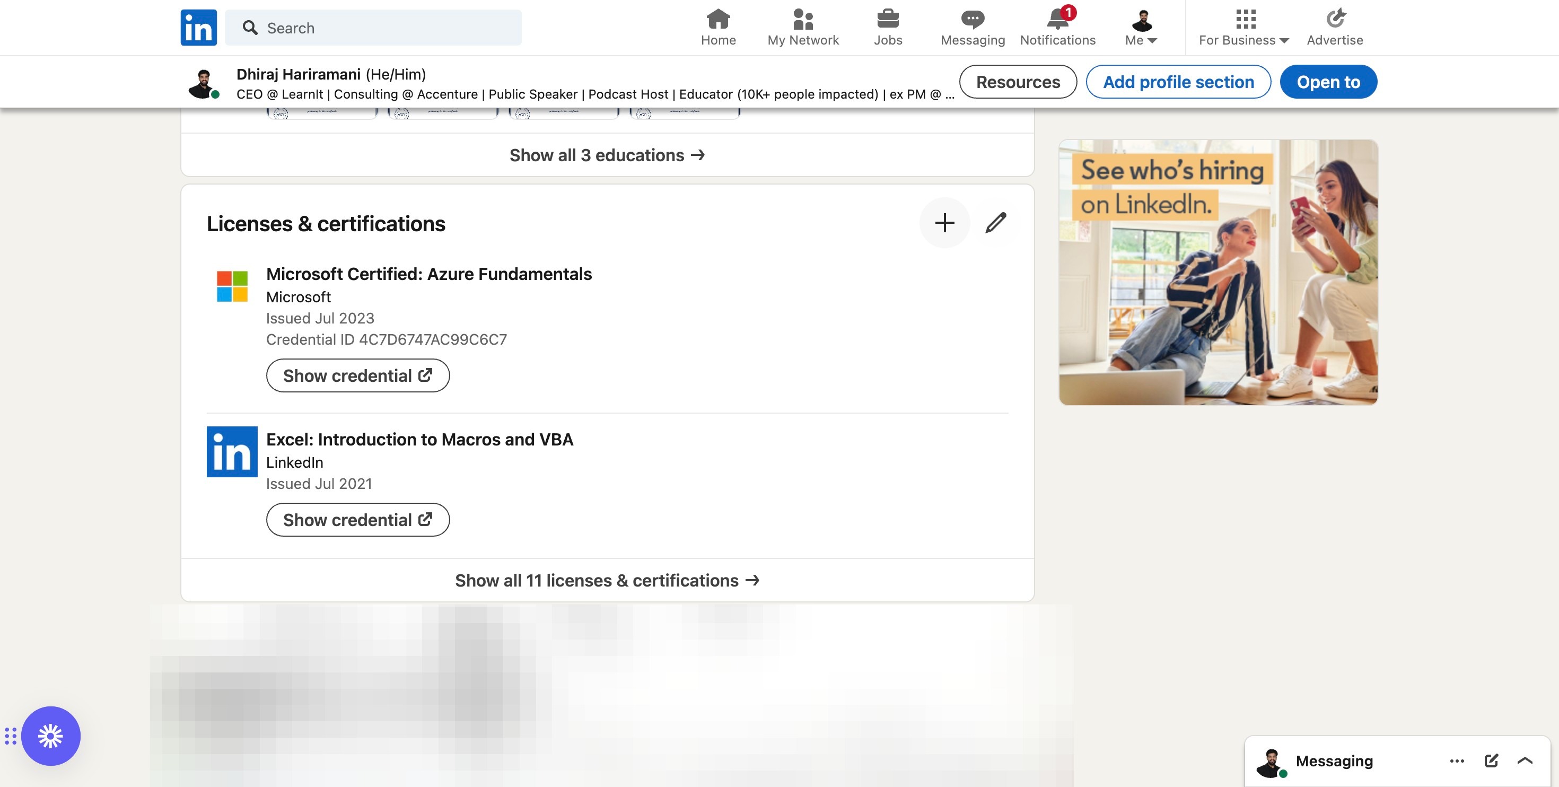
Task: Expand the Messaging panel with the chevron
Action: [1525, 760]
